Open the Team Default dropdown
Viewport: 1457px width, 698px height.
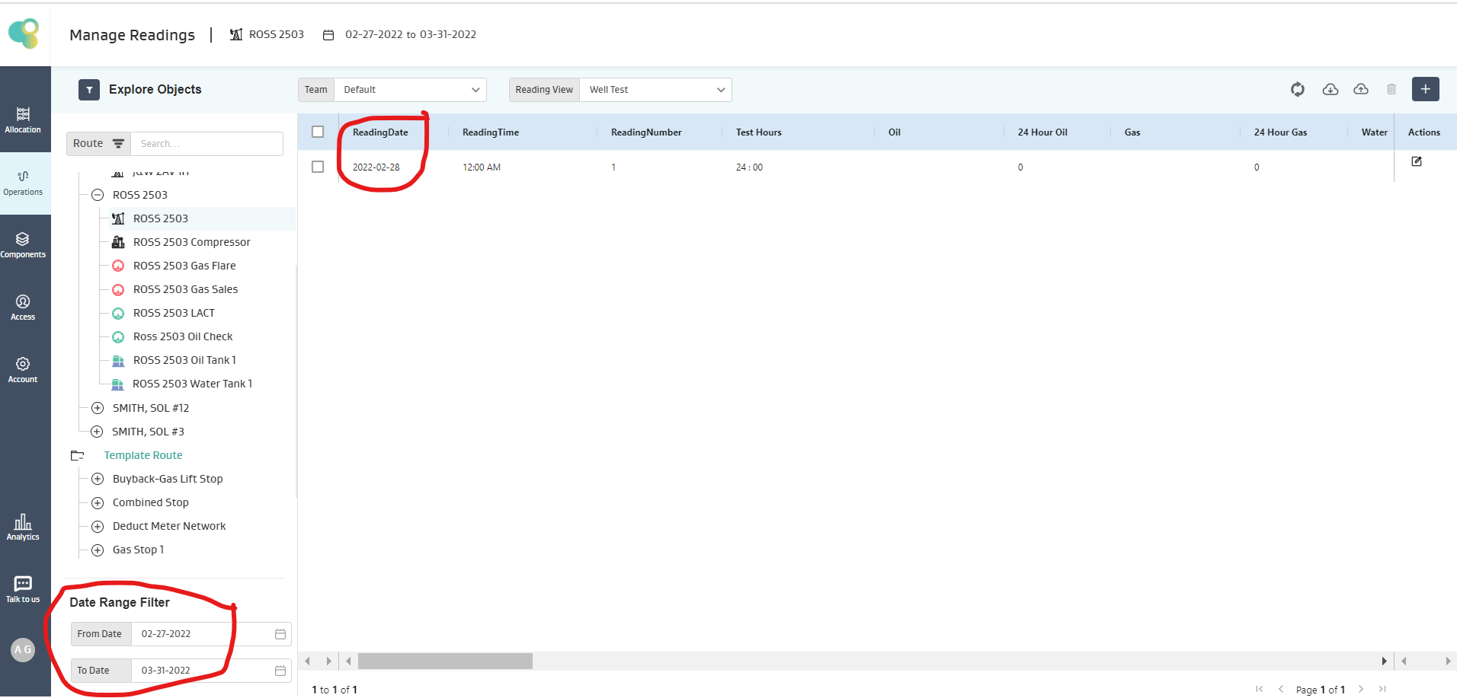410,90
